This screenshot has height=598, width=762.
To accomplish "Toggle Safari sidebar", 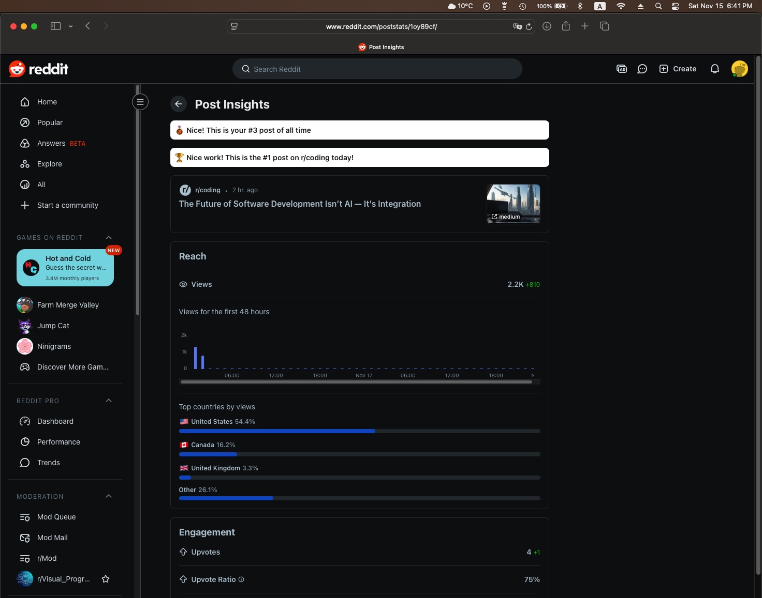I will (56, 26).
